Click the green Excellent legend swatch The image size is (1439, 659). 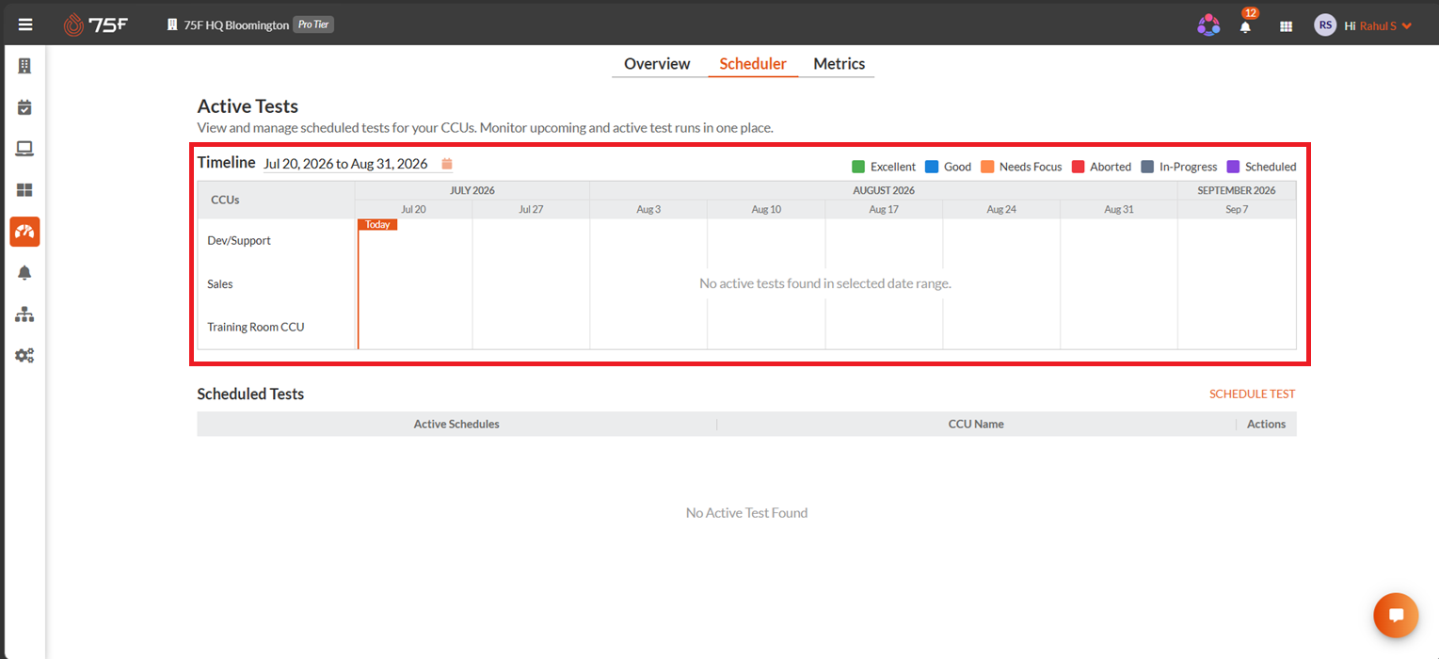pos(858,167)
